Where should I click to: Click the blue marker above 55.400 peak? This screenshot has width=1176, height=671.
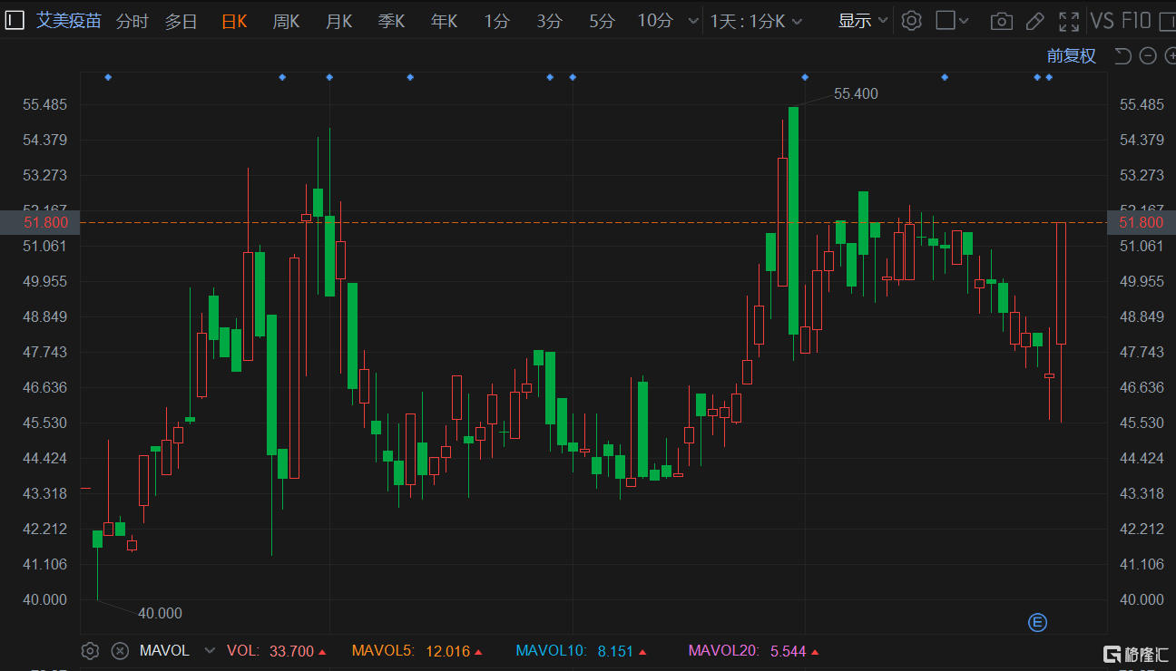(x=805, y=77)
